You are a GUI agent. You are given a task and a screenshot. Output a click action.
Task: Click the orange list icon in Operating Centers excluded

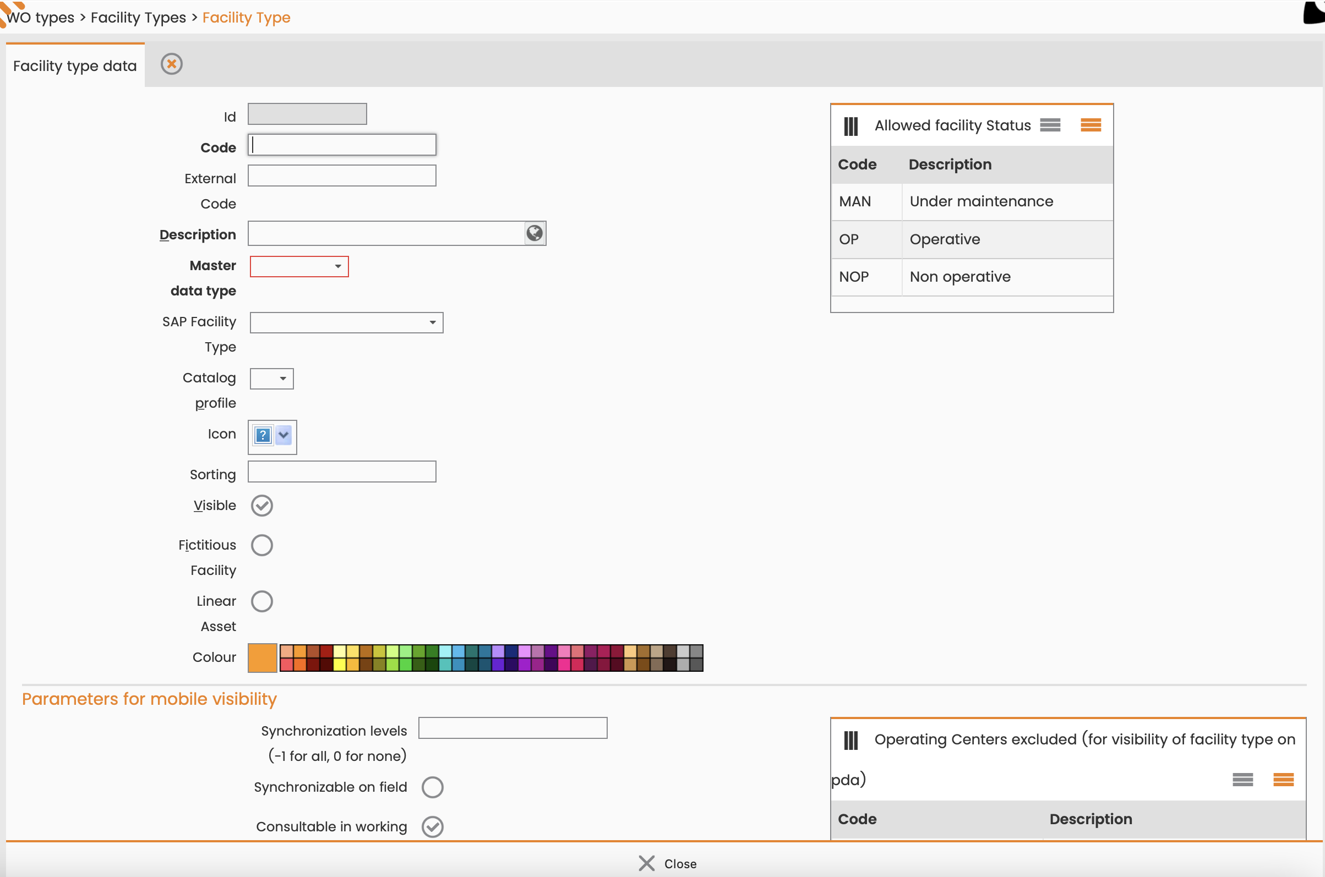1283,779
